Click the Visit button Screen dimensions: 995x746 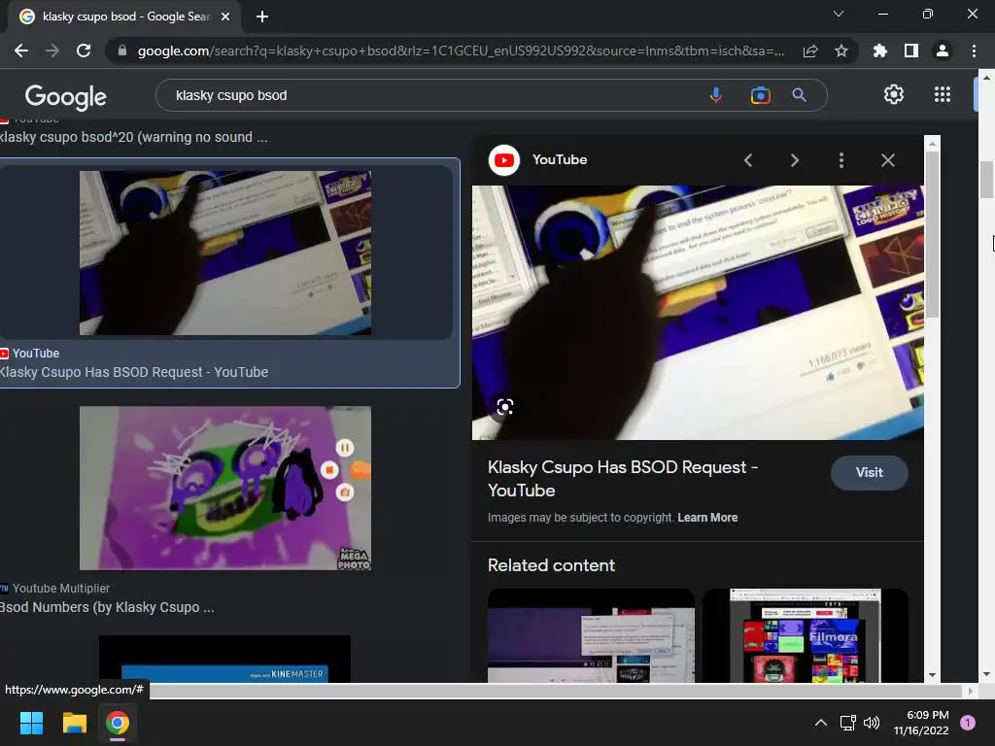[870, 473]
